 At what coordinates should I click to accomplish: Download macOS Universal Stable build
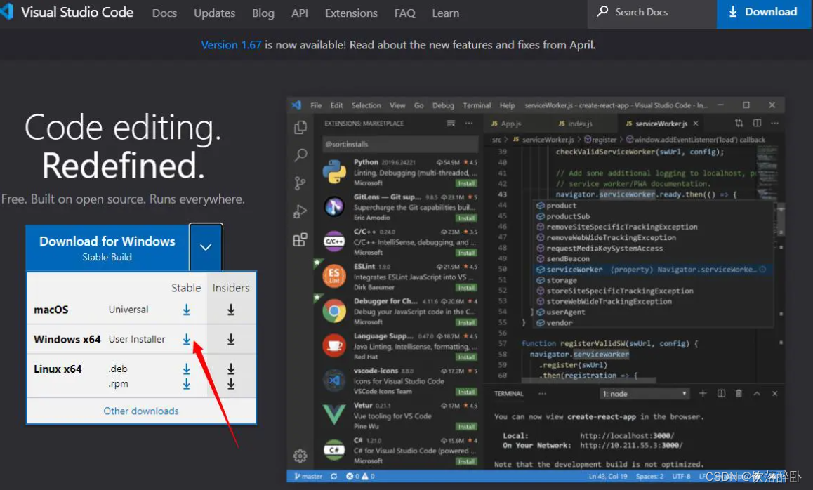point(186,310)
